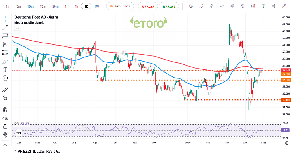Image resolution: width=292 pixels, height=154 pixels.
Task: Remove drawings with the trash icon
Action: (x=5, y=145)
